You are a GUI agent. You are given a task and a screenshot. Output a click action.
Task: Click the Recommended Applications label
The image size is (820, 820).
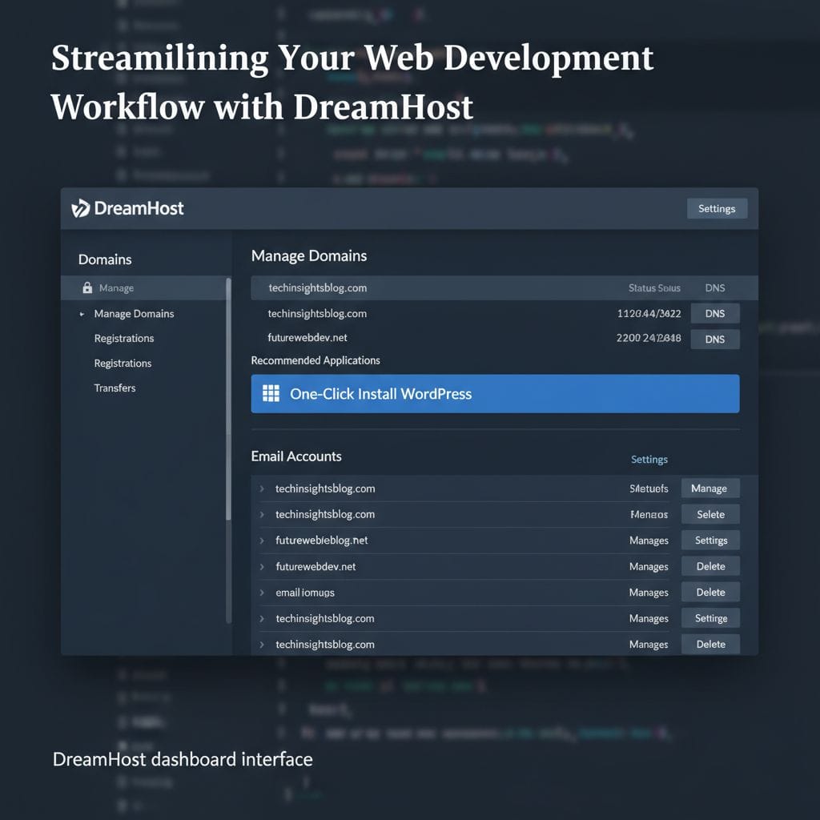click(316, 360)
